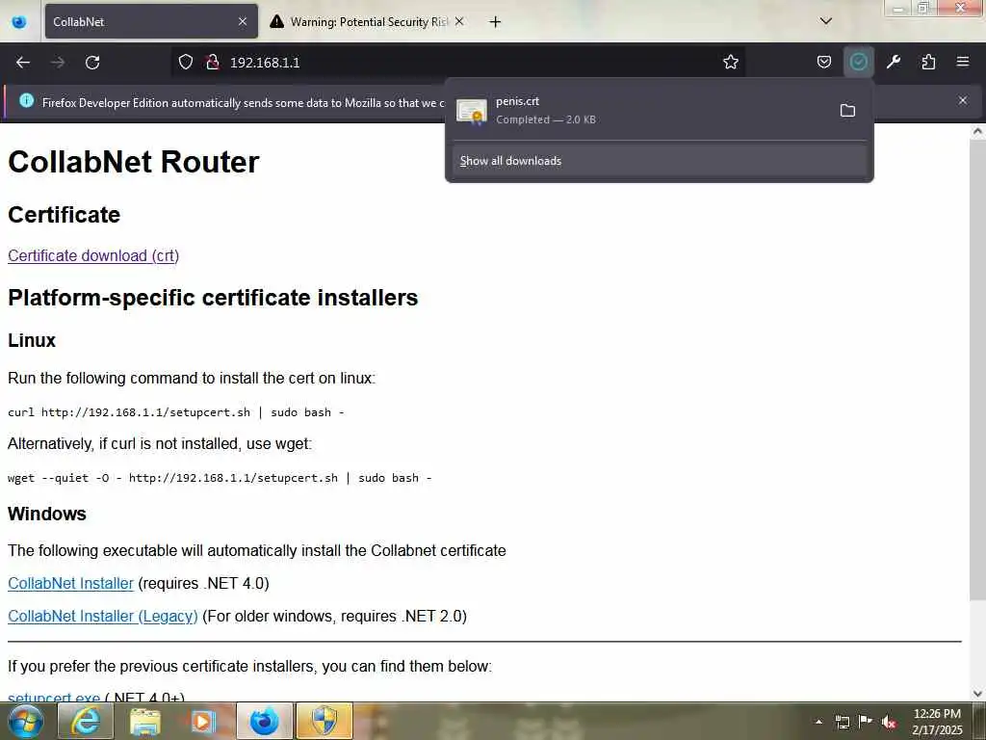Close the CollabNet tab
Image resolution: width=986 pixels, height=740 pixels.
point(243,21)
